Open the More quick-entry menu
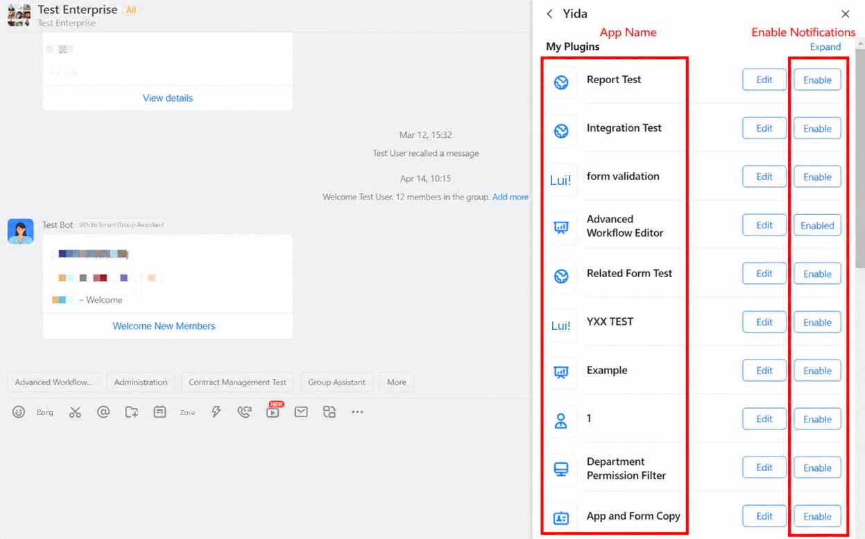 (397, 382)
